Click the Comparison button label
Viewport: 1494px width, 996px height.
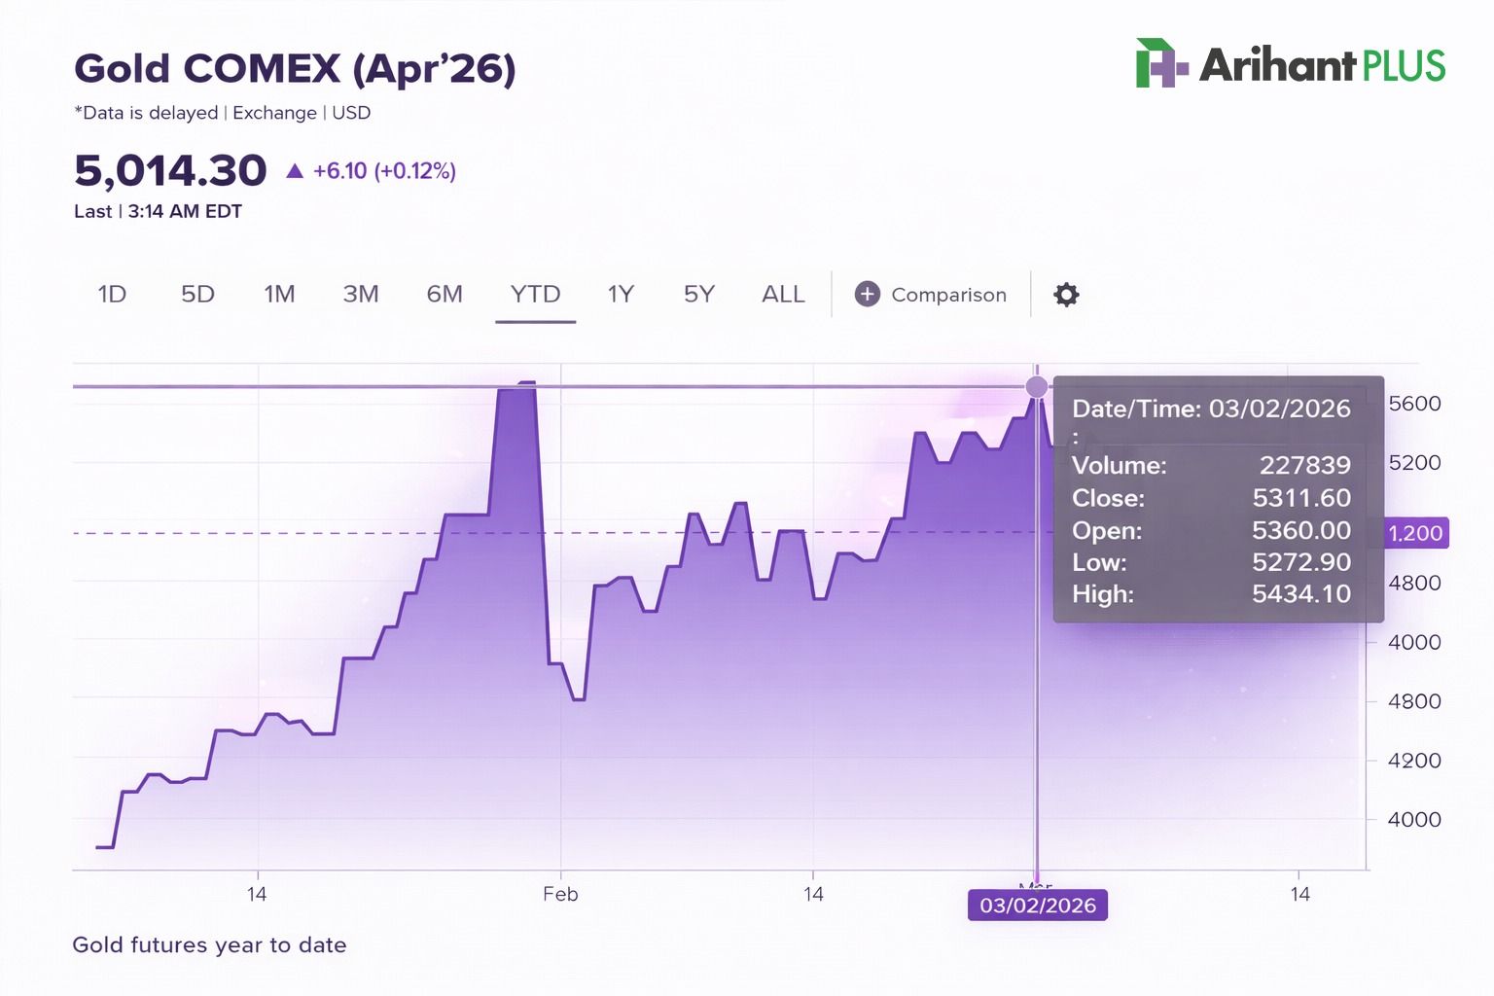pyautogui.click(x=948, y=295)
